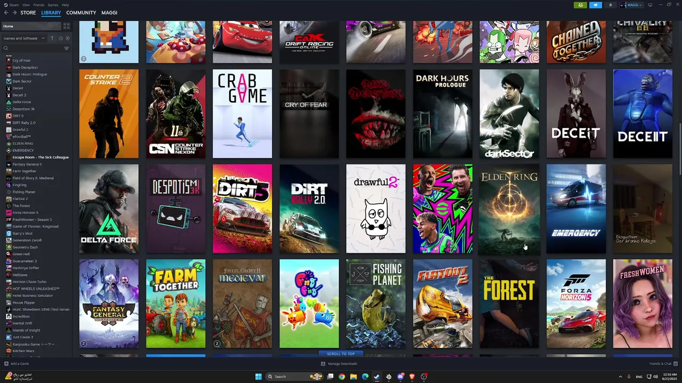
Task: Open FlatOut 2 cover
Action: [443, 304]
